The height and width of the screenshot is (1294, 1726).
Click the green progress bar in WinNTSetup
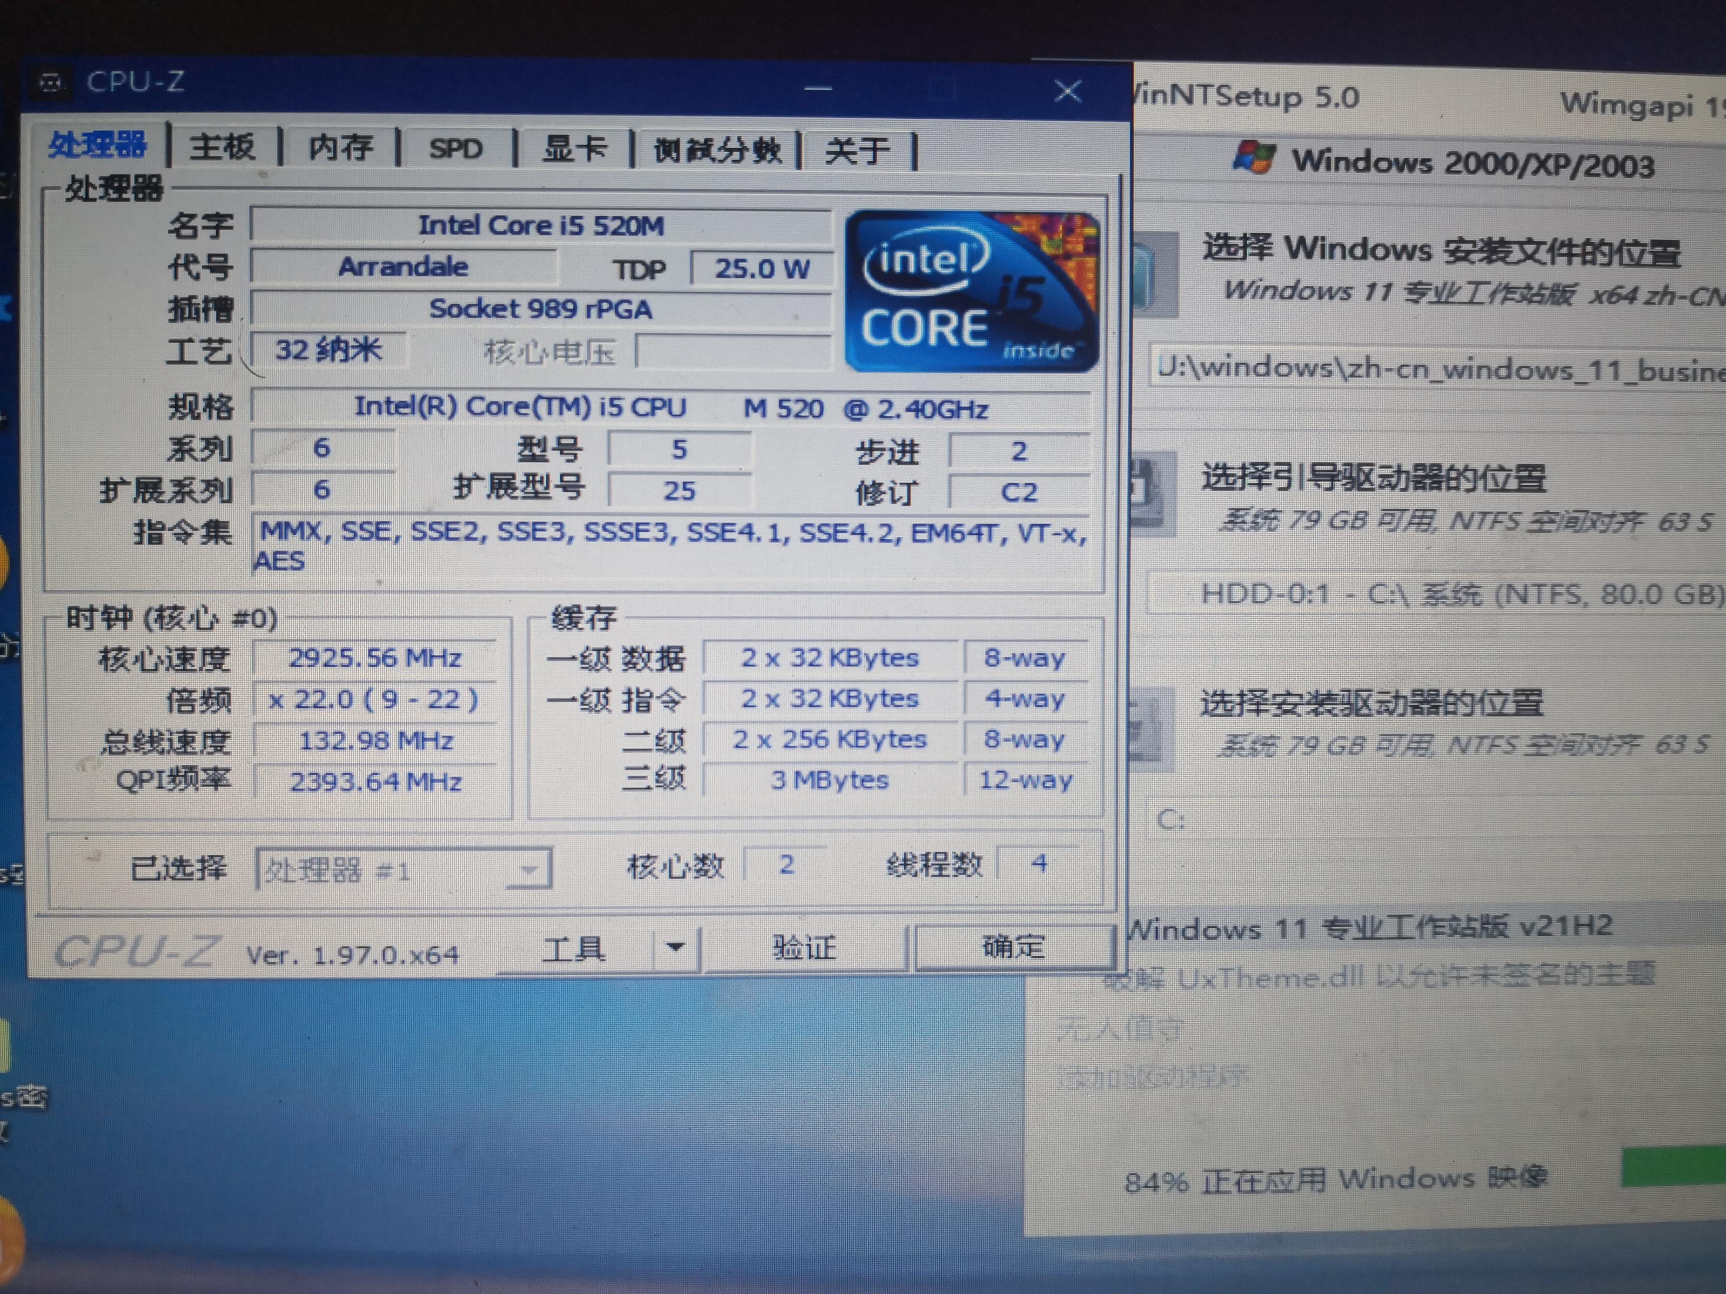point(1673,1167)
